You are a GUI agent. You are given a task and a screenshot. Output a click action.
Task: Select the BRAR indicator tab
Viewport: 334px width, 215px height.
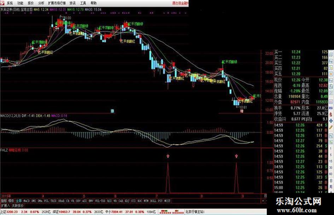tap(61, 201)
